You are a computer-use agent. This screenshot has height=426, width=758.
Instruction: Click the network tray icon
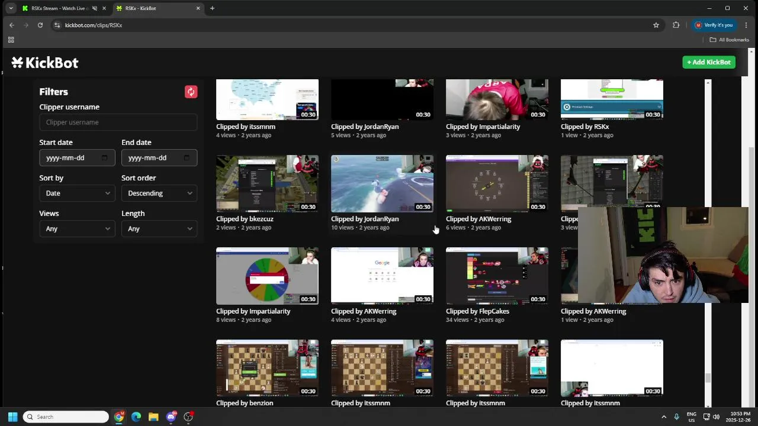coord(707,417)
